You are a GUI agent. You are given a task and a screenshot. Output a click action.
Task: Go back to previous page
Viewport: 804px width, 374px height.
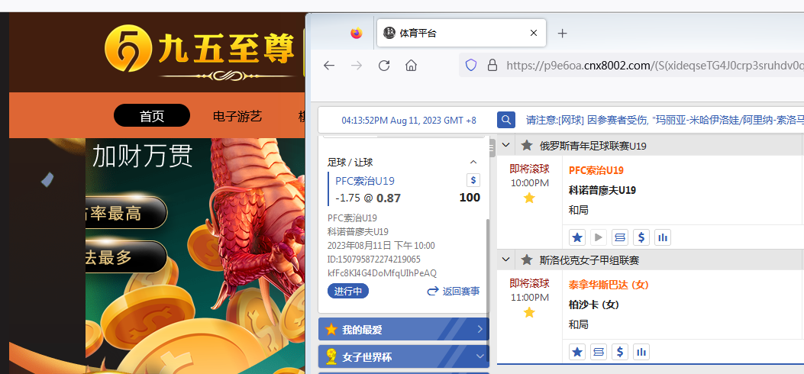click(329, 65)
